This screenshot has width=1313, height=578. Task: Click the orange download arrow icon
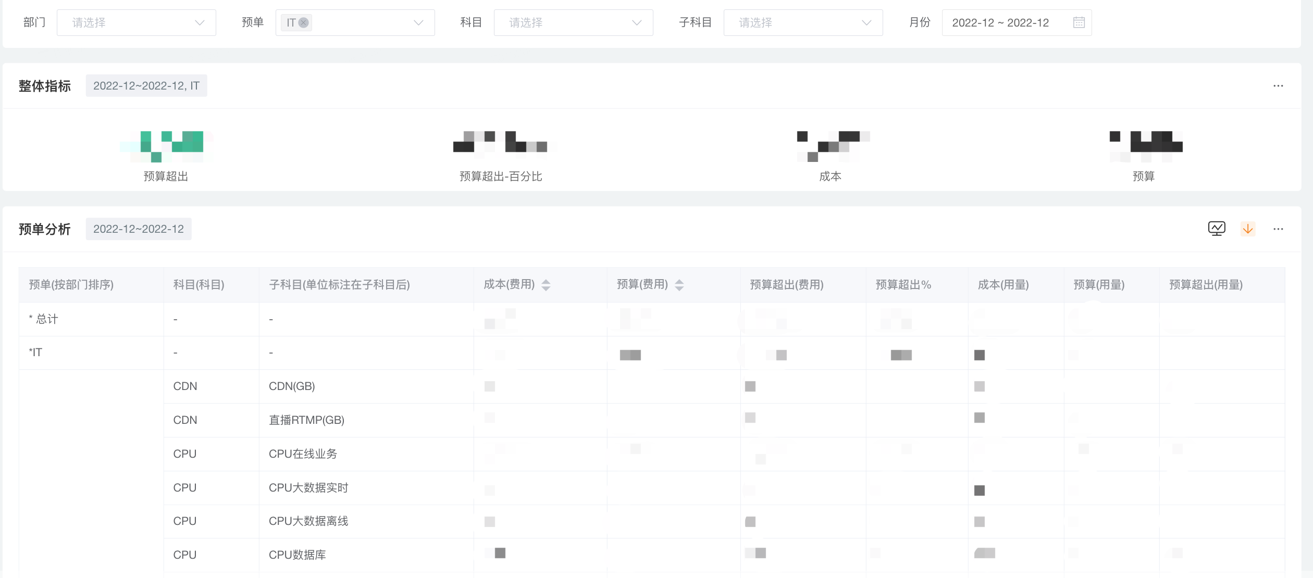(1247, 229)
